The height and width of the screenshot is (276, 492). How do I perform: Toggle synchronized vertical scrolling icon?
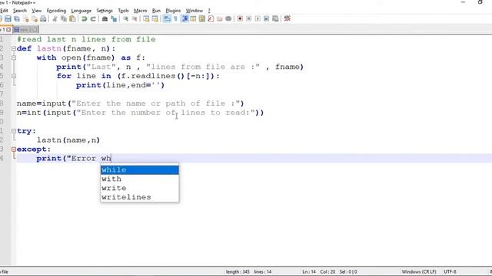click(x=146, y=18)
